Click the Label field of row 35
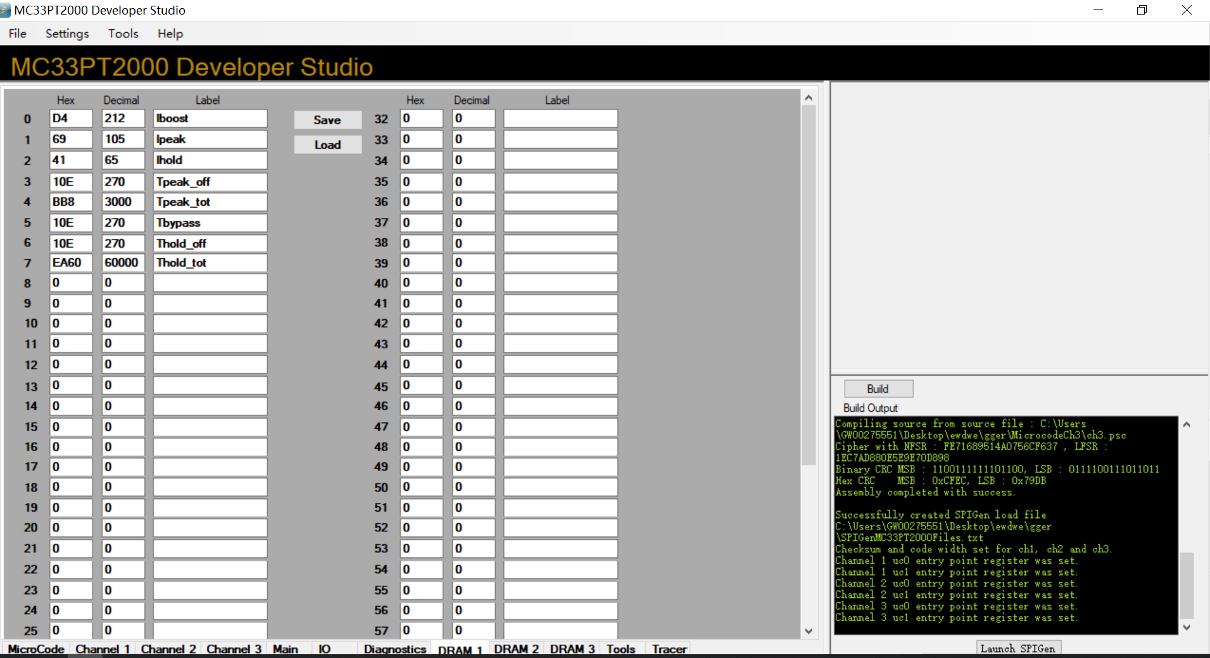1210x658 pixels. 560,182
